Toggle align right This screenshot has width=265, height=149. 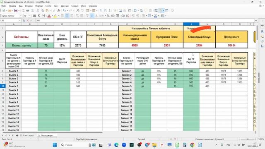[x=72, y=16]
